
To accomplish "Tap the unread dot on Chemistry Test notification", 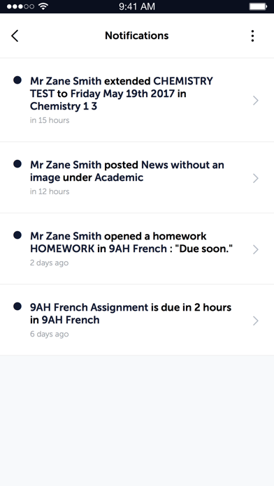I will [17, 80].
